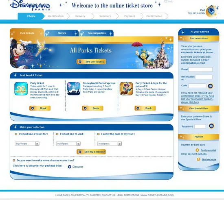
Task: Book the Party ticket
Action: (x=40, y=108)
